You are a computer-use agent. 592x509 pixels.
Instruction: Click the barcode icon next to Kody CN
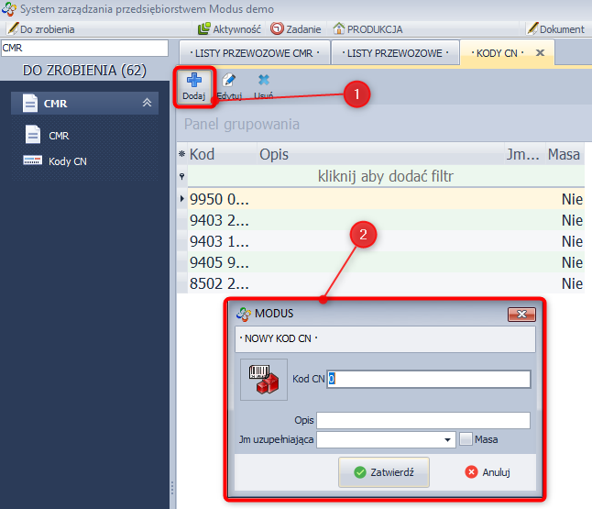click(32, 160)
